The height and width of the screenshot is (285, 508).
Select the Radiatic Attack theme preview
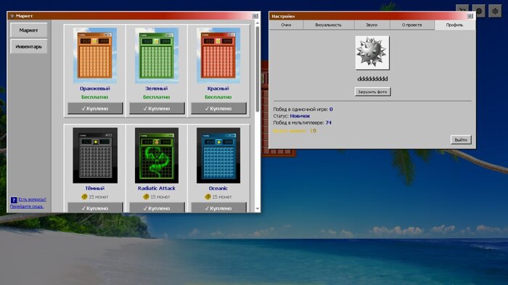pos(157,155)
